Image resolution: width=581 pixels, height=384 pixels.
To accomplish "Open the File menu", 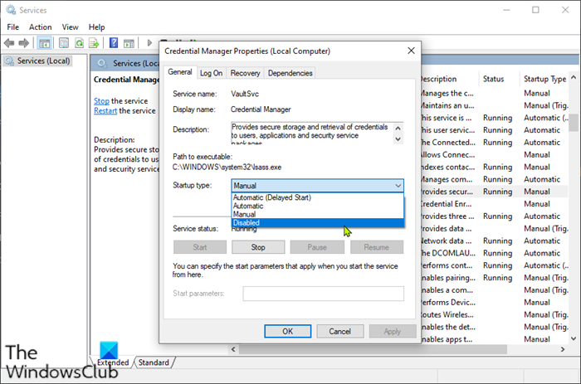I will point(13,27).
